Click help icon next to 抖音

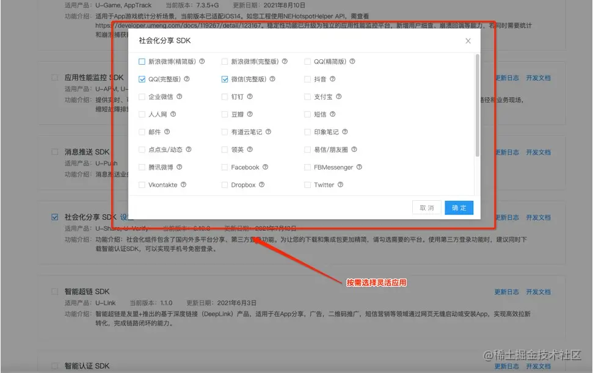click(332, 79)
